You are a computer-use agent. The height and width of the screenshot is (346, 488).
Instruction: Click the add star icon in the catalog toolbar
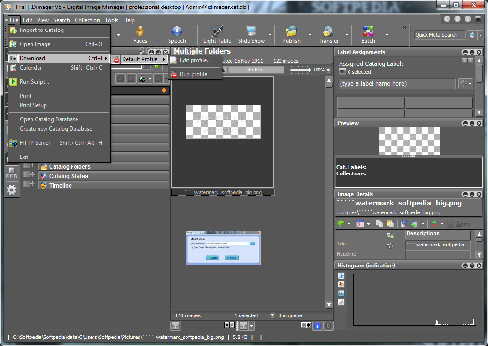point(142,79)
